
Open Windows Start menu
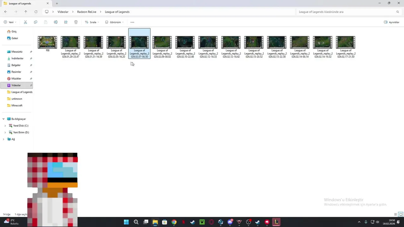(x=126, y=222)
